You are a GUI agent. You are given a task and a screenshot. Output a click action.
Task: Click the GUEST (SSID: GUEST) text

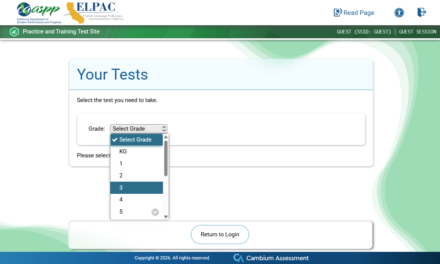pos(364,32)
